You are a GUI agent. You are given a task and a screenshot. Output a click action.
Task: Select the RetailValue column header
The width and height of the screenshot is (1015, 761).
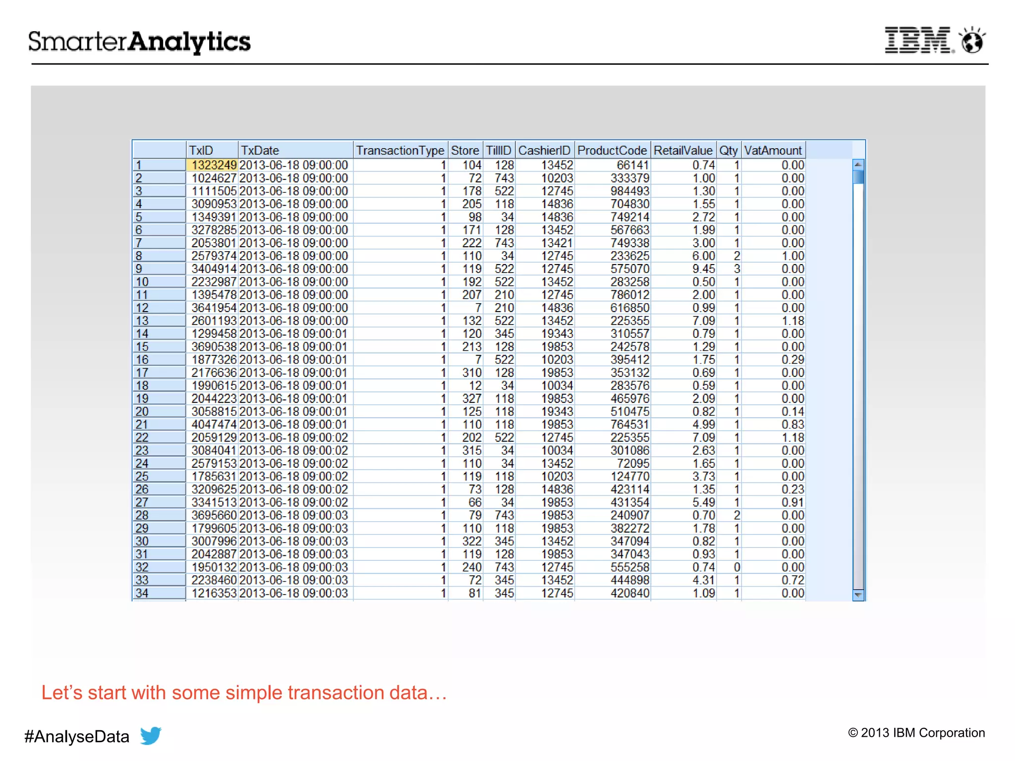(x=683, y=150)
